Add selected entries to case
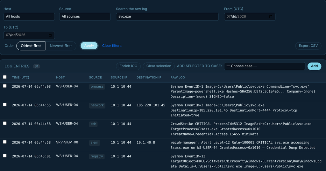This screenshot has height=171, width=326. pyautogui.click(x=314, y=66)
